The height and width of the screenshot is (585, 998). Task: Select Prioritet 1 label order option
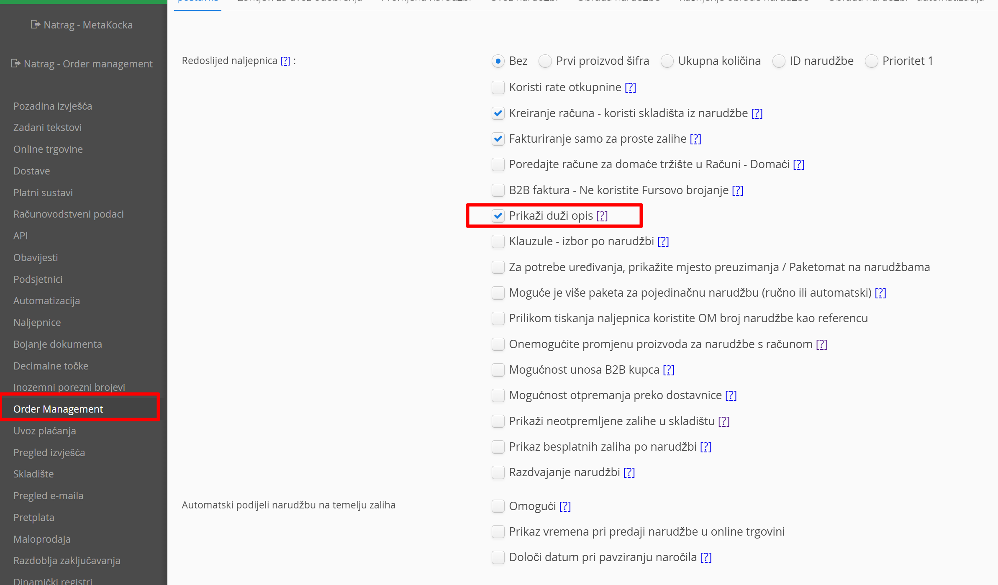click(871, 61)
